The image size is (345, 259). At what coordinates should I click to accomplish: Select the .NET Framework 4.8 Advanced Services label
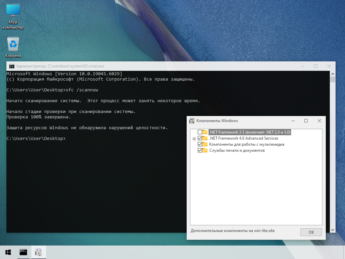pos(244,138)
